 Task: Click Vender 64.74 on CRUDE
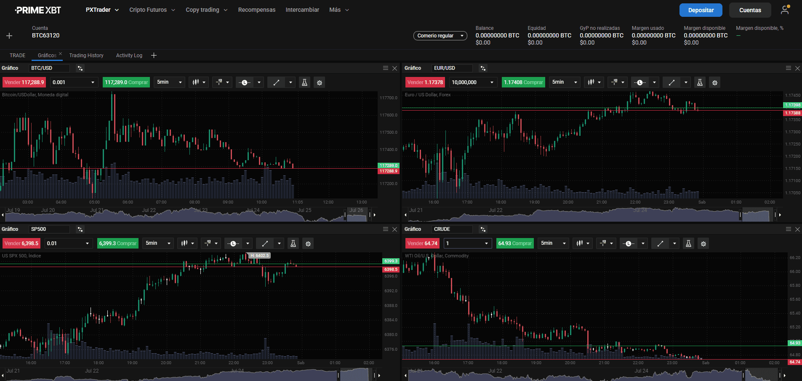point(422,243)
